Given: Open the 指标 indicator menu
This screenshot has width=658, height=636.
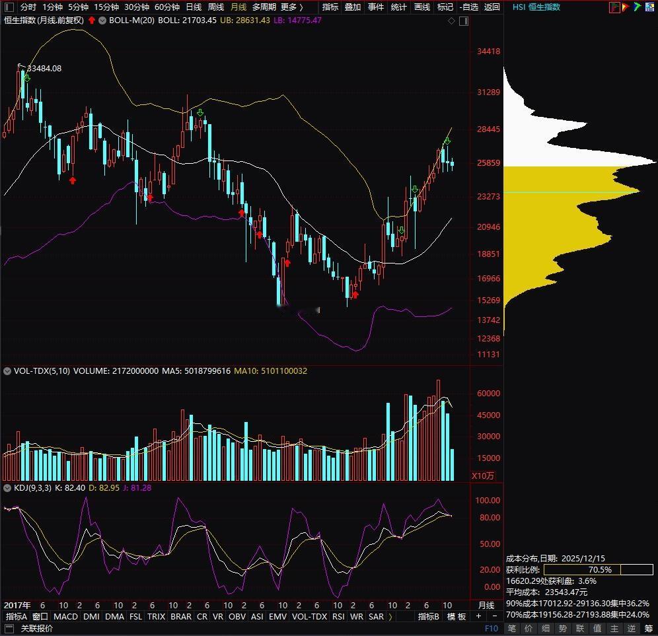Looking at the screenshot, I should [330, 7].
